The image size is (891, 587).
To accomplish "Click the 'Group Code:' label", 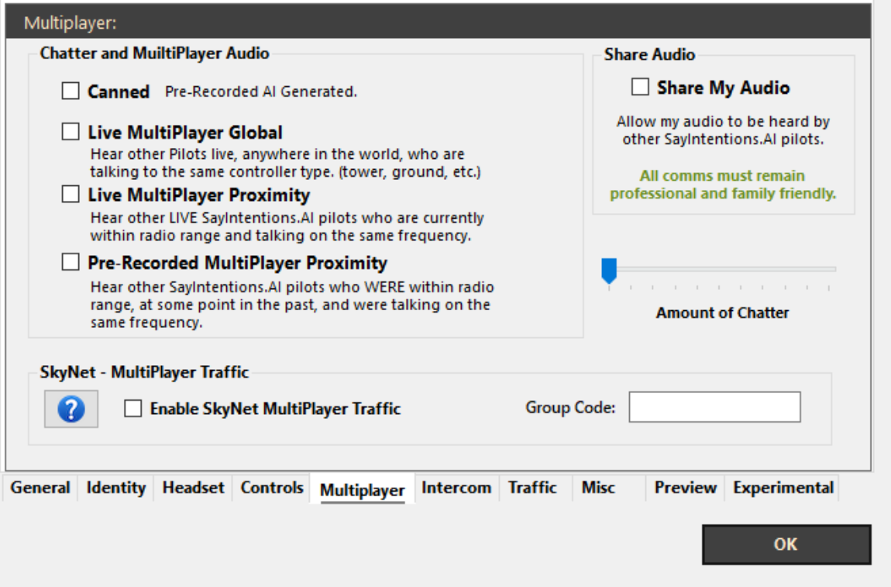I will (x=570, y=407).
